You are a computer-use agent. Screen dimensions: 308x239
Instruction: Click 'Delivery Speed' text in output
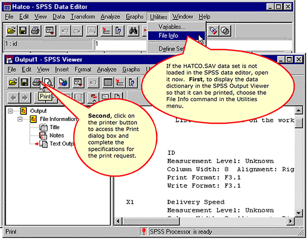[196, 202]
